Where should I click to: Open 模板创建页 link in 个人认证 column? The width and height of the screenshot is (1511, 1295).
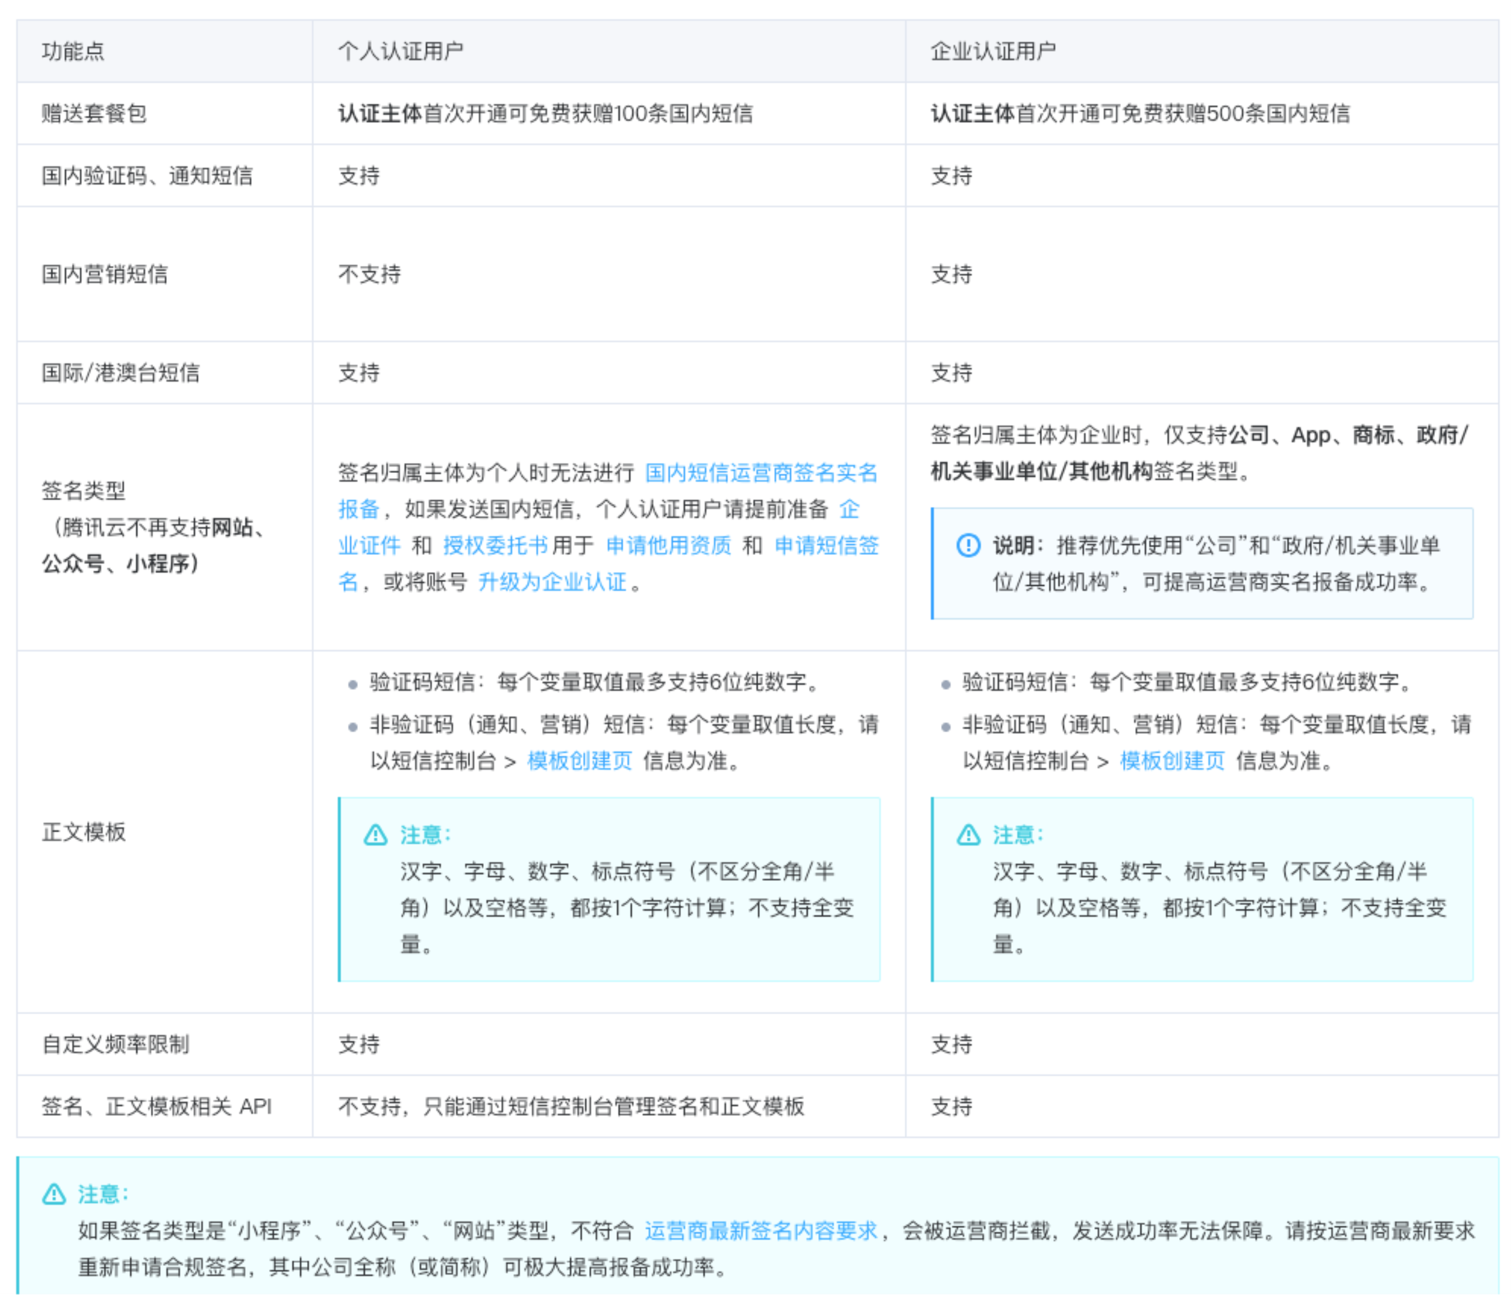coord(579,760)
